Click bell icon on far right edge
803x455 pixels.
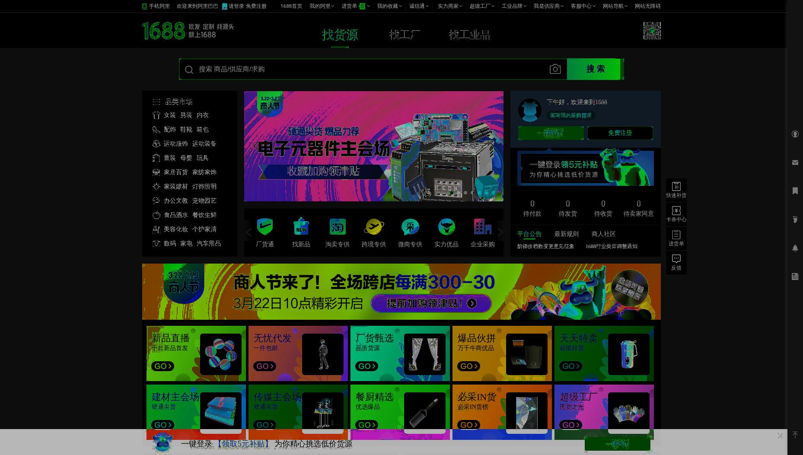[795, 248]
